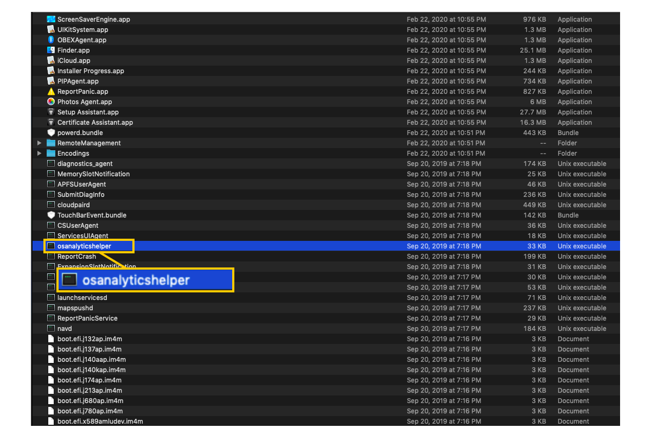Click the boot.efi.j132ap.im4m document
This screenshot has width=651, height=434.
coord(90,339)
